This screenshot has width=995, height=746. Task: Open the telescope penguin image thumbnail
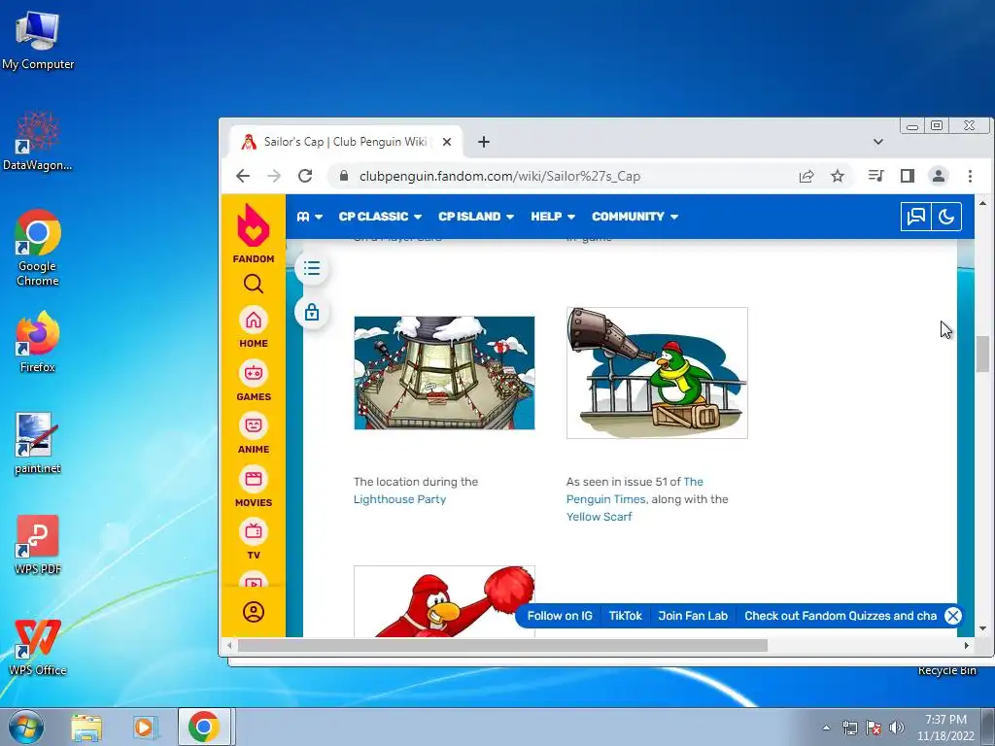coord(657,373)
